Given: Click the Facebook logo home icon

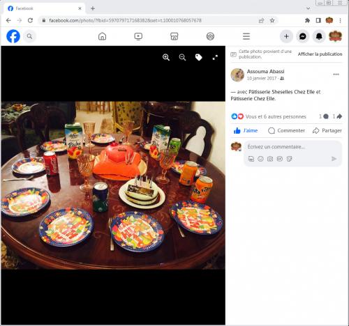Looking at the screenshot, I should tap(13, 36).
